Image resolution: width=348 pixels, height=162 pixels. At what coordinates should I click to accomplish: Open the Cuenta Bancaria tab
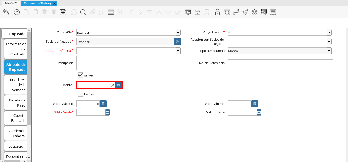[16, 118]
